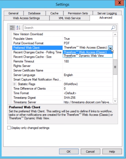
Task: Click scrollbar up arrow in settings list
Action: click(115, 35)
